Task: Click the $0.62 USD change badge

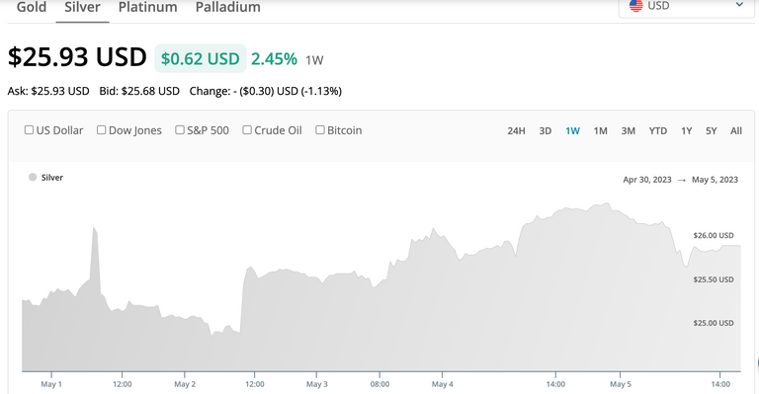Action: point(201,58)
